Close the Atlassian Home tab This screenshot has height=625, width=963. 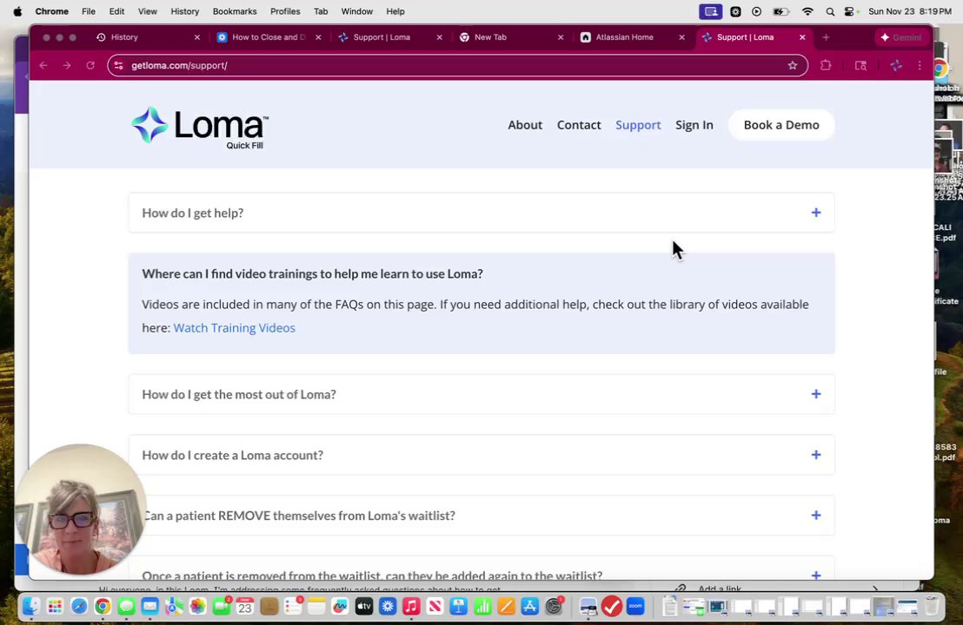[681, 37]
